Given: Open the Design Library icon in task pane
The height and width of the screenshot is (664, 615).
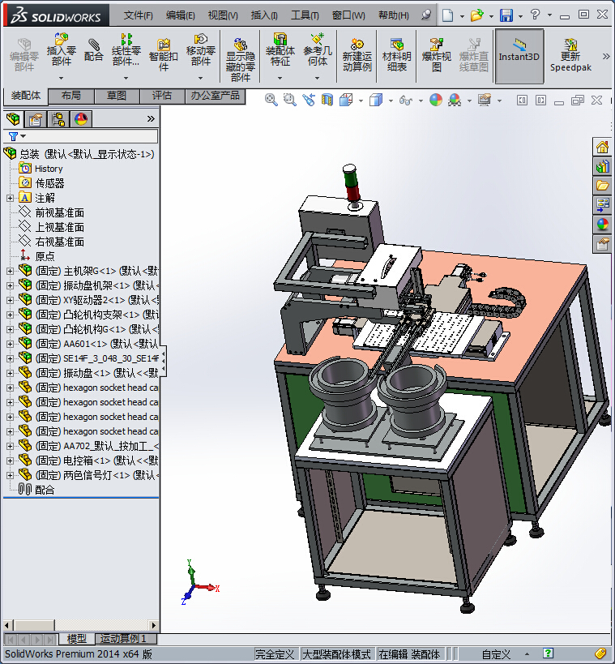Looking at the screenshot, I should coord(602,166).
